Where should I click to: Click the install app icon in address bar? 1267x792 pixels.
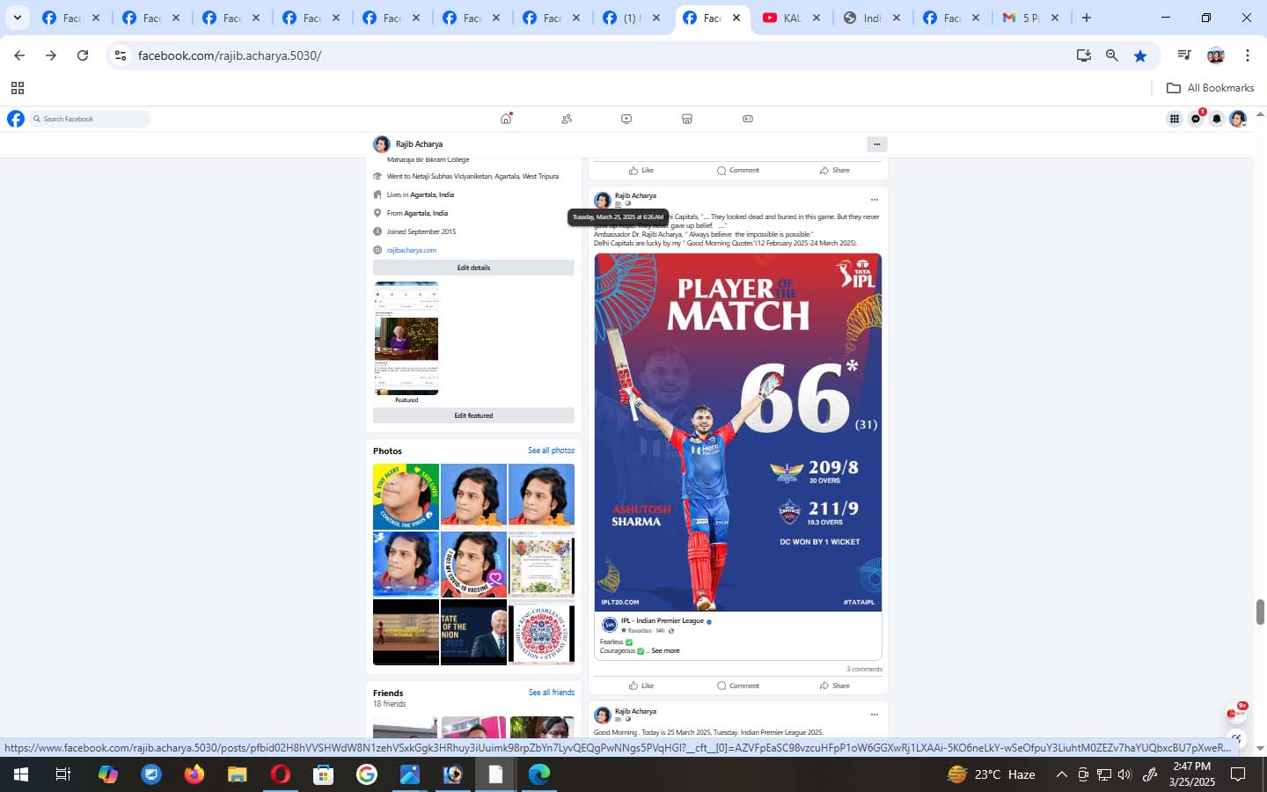pos(1083,55)
